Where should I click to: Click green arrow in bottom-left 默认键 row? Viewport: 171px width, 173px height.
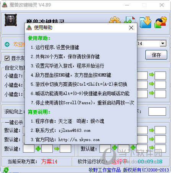(x=57, y=149)
